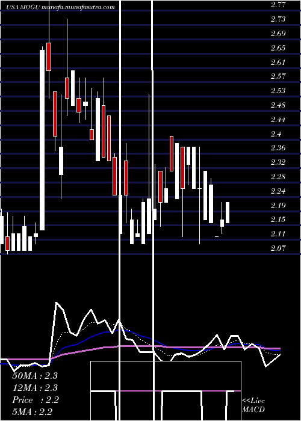
Task: Click the '50MA : 2.3' indicator text
Action: coord(35,376)
